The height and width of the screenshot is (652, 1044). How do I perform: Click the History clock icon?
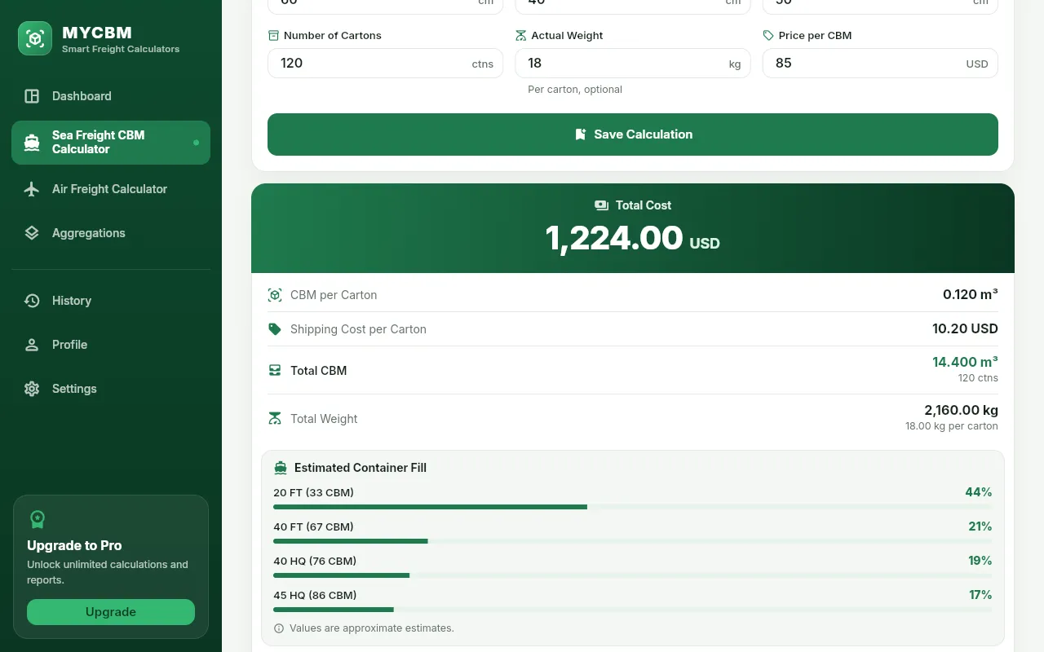tap(32, 301)
